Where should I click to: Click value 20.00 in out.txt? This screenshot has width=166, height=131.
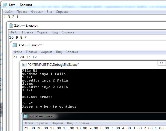click(43, 128)
